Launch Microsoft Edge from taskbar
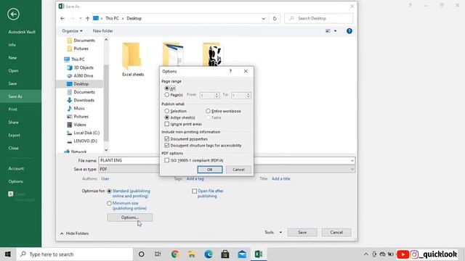The height and width of the screenshot is (261, 465). pyautogui.click(x=209, y=254)
